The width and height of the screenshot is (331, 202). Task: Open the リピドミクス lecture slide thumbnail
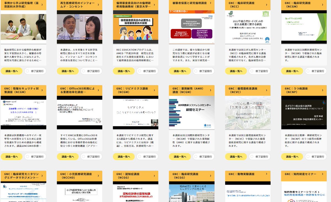pyautogui.click(x=136, y=113)
